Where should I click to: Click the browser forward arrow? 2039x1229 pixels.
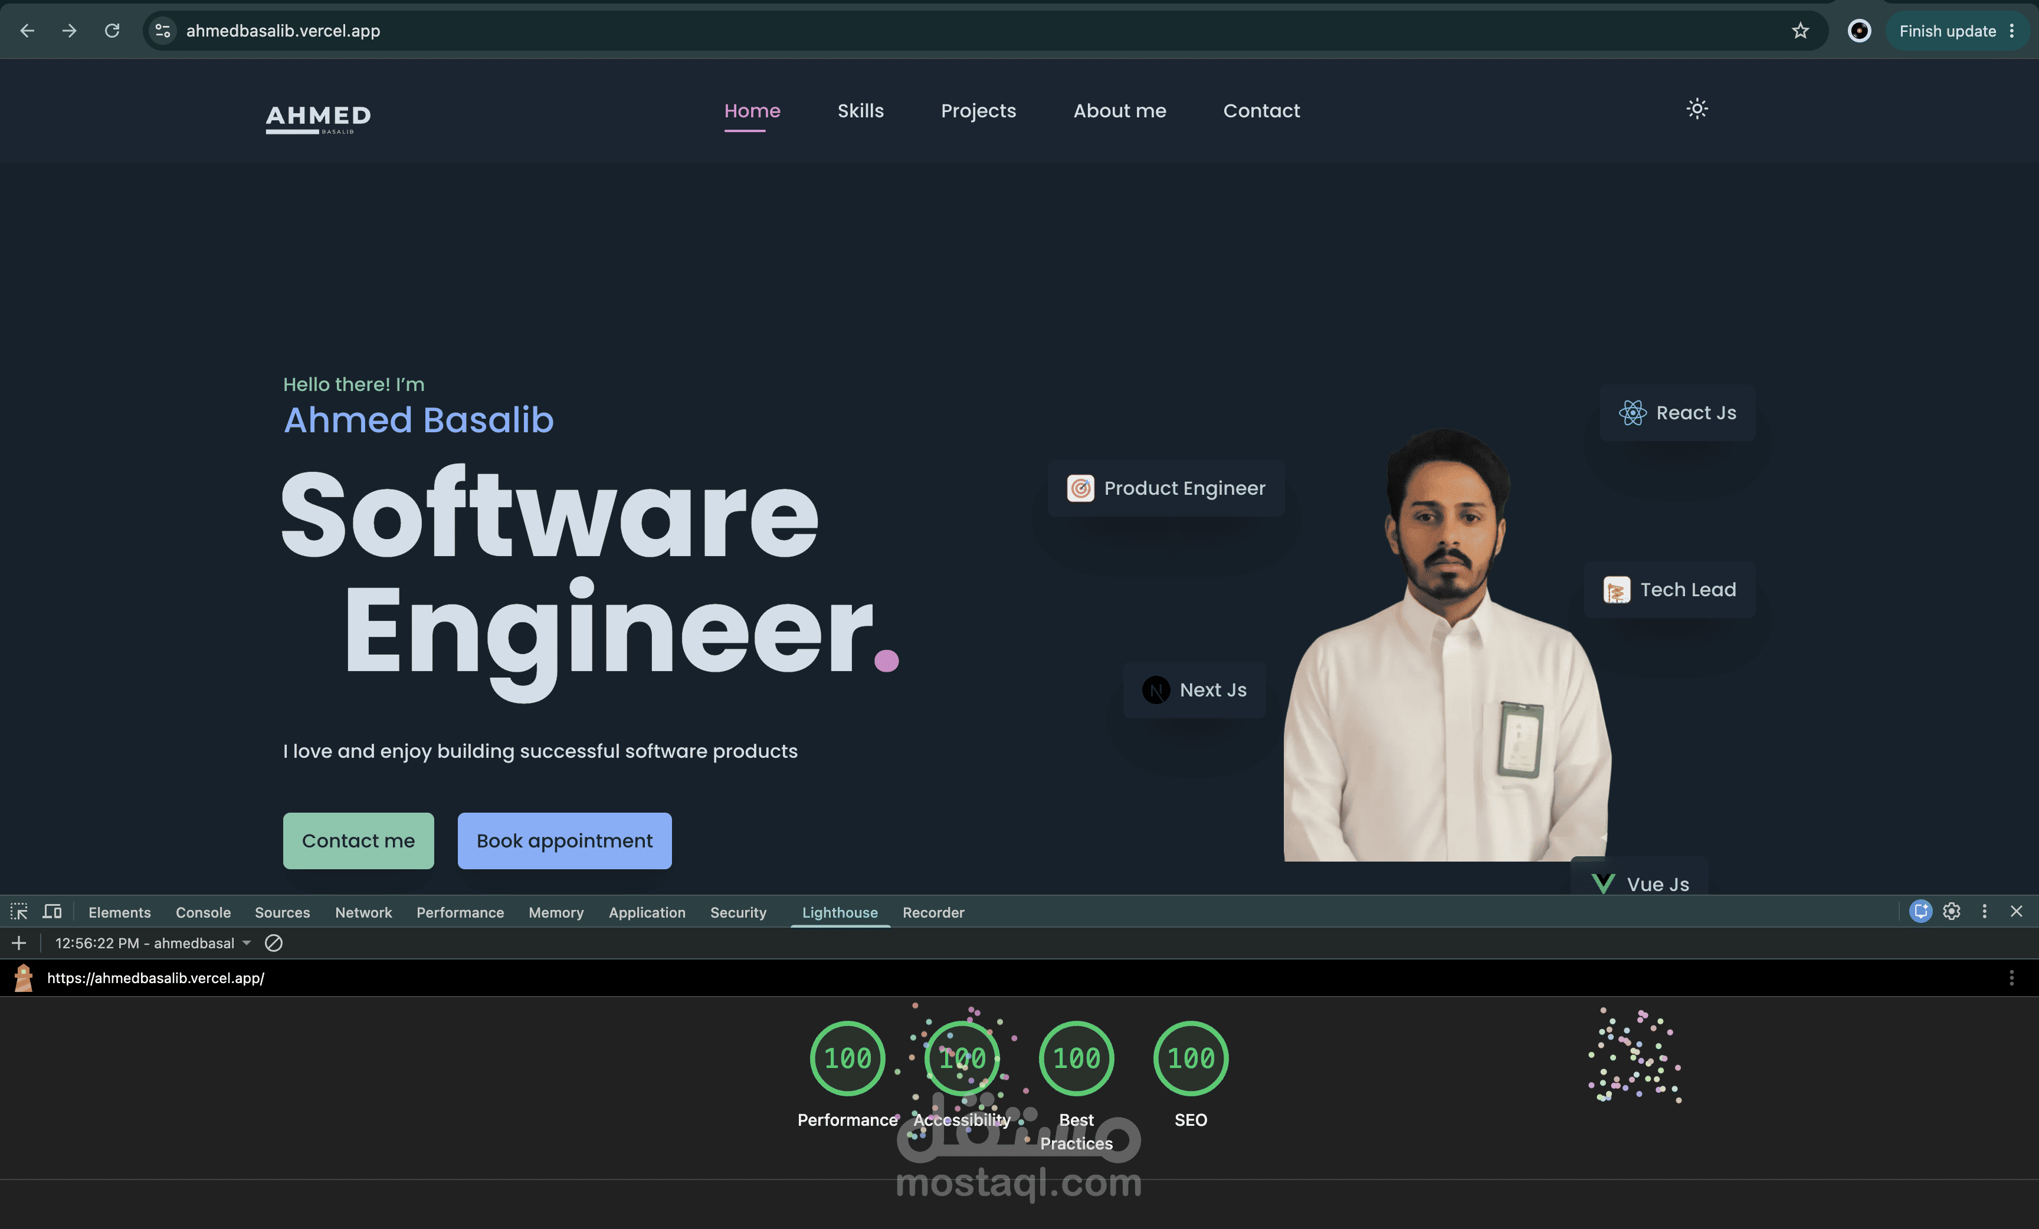pyautogui.click(x=70, y=31)
